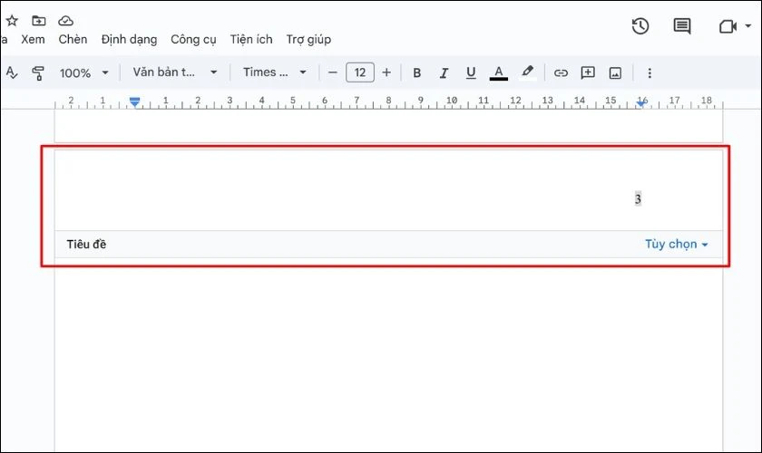Screen dimensions: 762x453
Task: Open the text color picker
Action: pyautogui.click(x=499, y=72)
